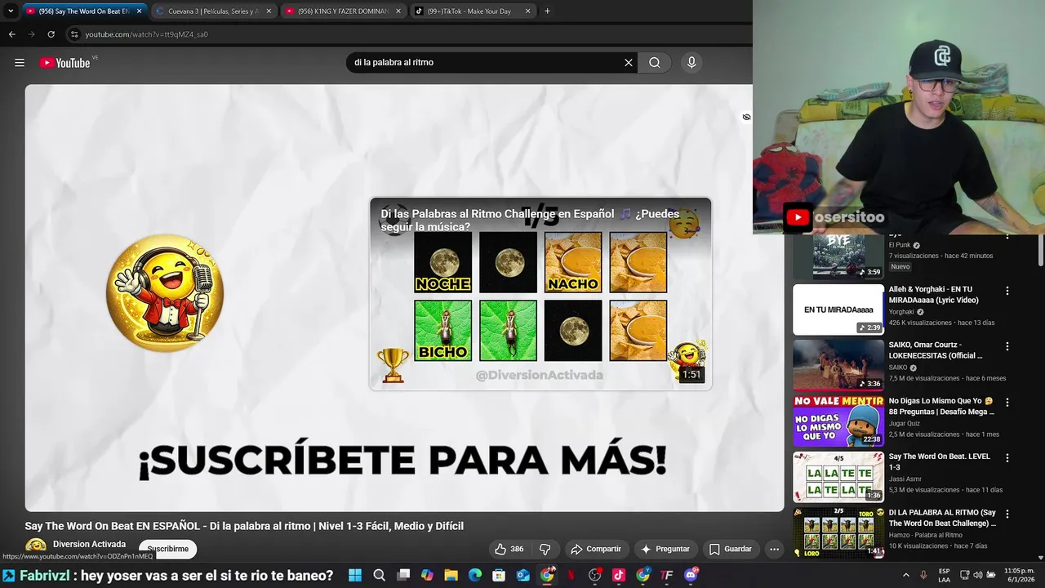Switch to TikTok Make Your Day tab
Screen dimensions: 1045x588
coord(473,11)
